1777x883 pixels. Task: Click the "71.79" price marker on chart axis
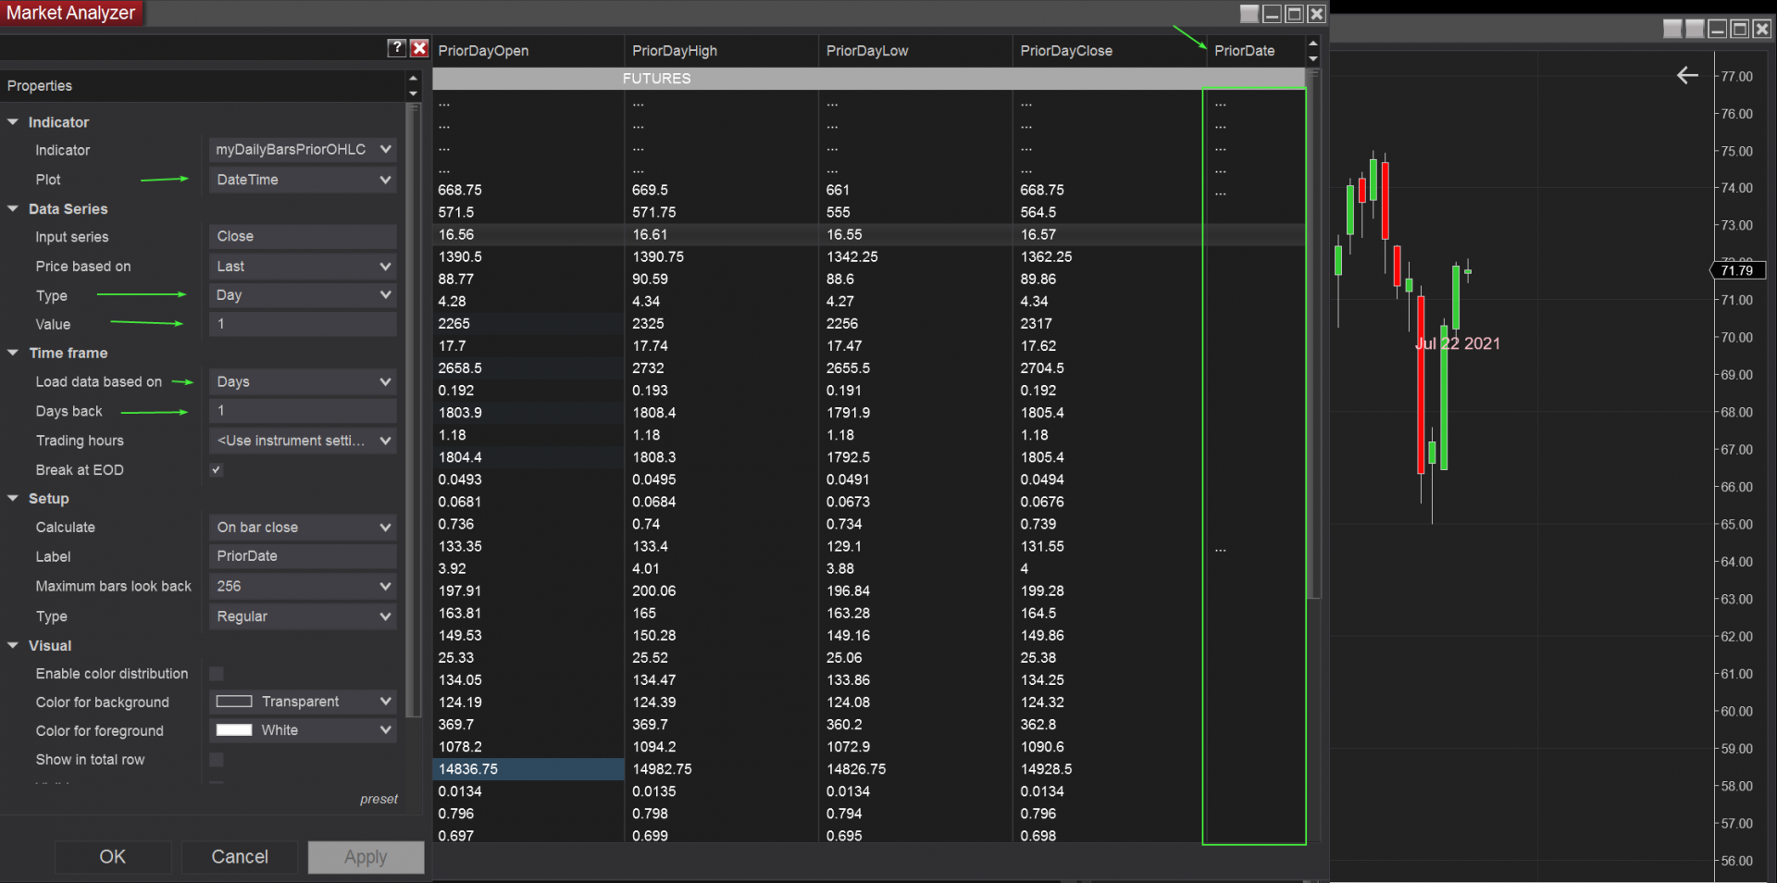tap(1736, 270)
